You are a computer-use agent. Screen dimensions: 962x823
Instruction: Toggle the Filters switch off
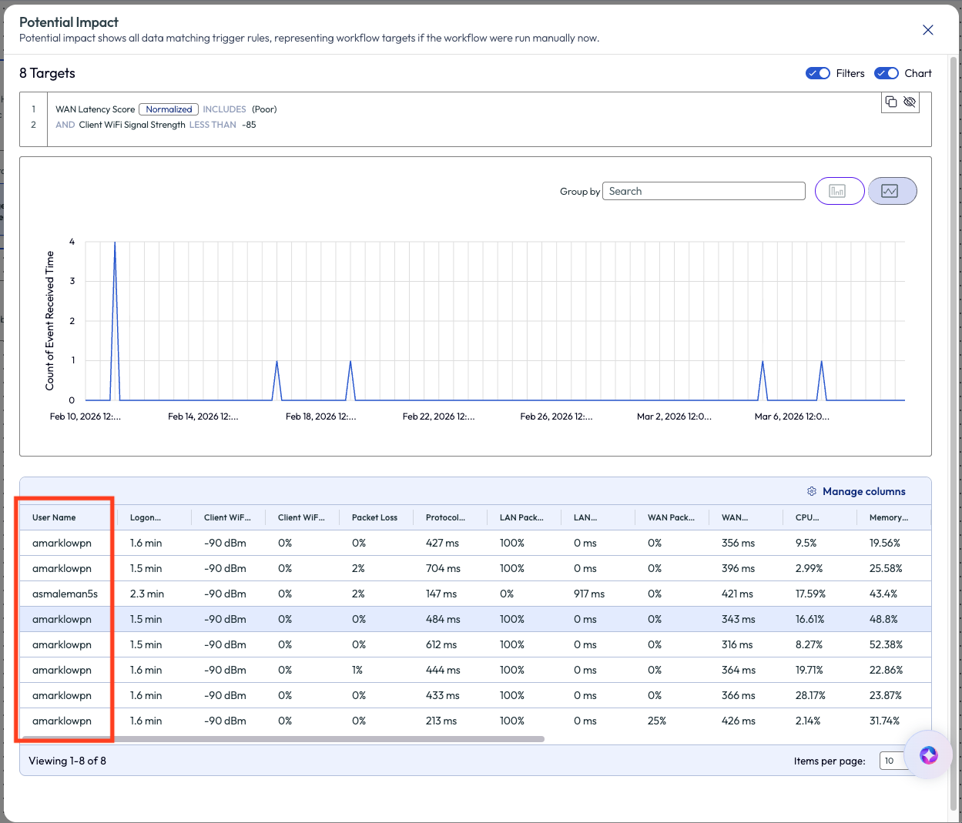pos(817,73)
